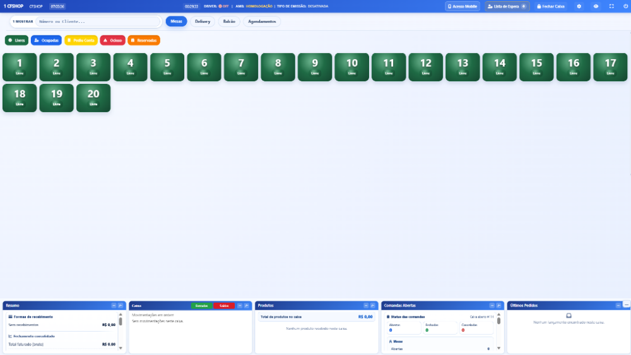The image size is (631, 355).
Task: Click Saídas button in Caixa panel
Action: 224,306
